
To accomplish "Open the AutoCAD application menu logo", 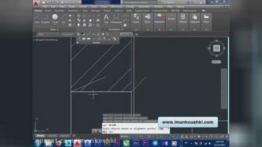I will point(36,4).
